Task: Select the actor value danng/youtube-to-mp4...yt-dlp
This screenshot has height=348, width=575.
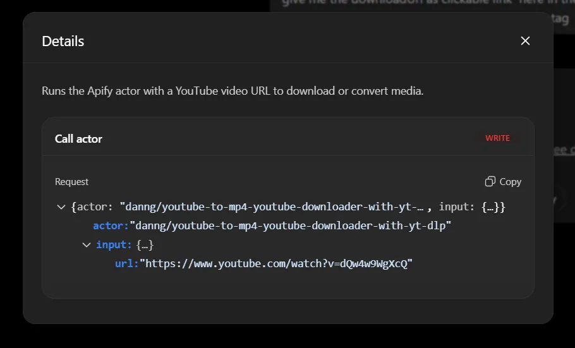Action: tap(291, 225)
